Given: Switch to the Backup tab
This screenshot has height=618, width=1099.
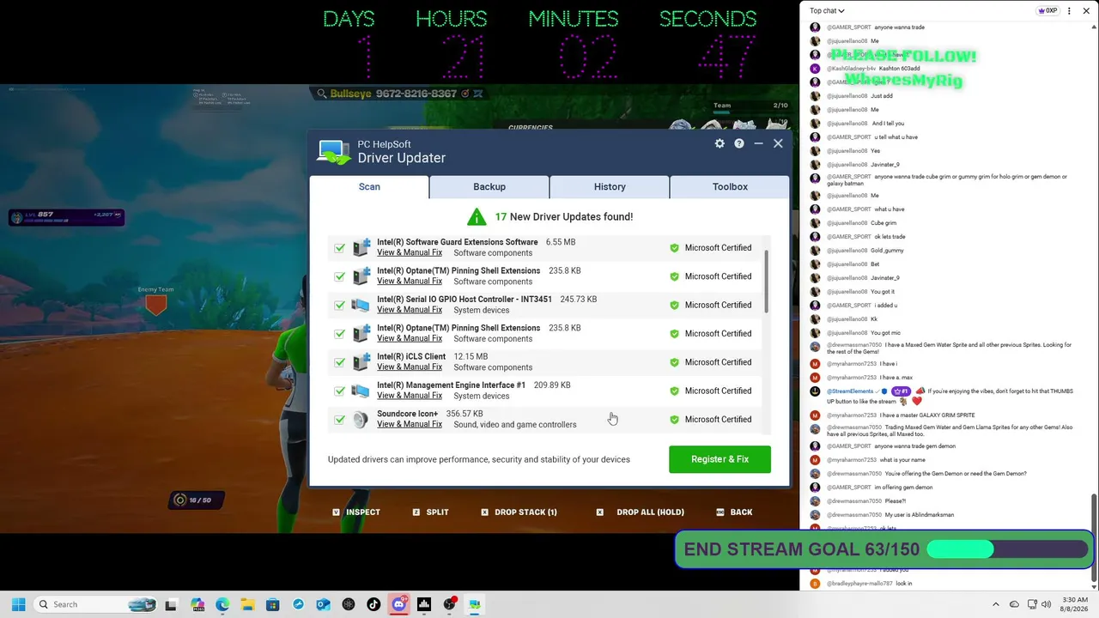Looking at the screenshot, I should coord(489,186).
